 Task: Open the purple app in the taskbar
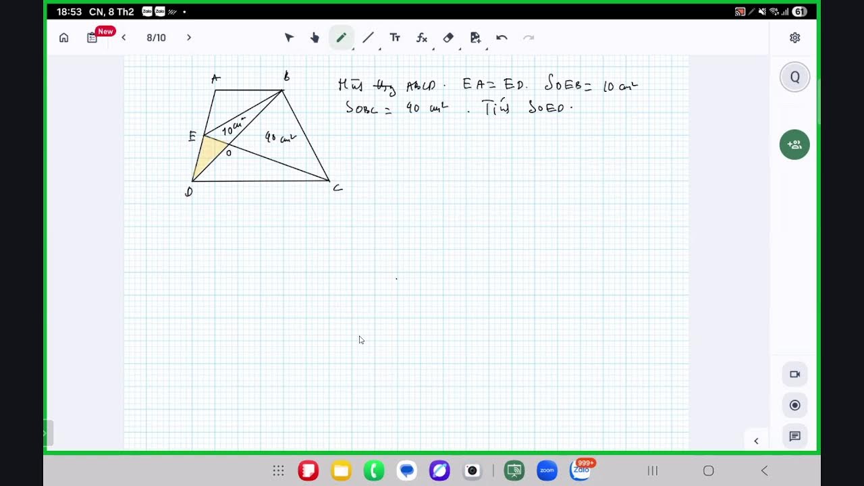pos(439,470)
